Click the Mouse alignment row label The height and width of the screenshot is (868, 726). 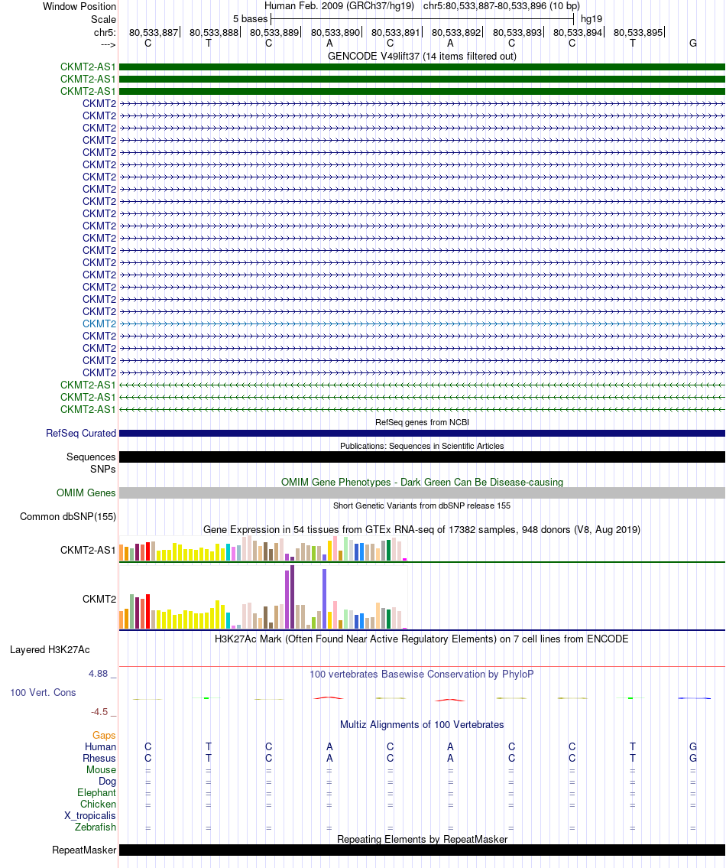click(102, 770)
